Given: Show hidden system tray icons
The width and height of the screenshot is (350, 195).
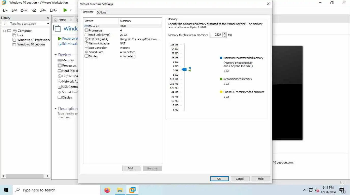Looking at the screenshot, I should (304, 190).
